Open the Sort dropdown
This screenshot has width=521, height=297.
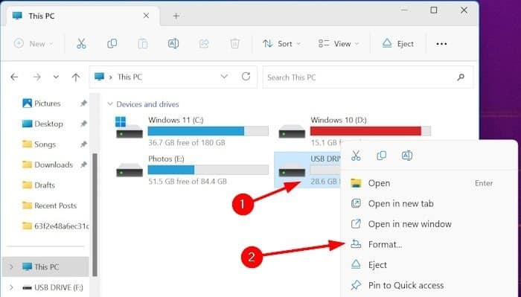[x=281, y=43]
